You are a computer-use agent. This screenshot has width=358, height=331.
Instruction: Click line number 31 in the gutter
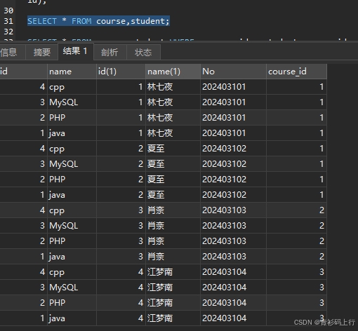click(8, 21)
